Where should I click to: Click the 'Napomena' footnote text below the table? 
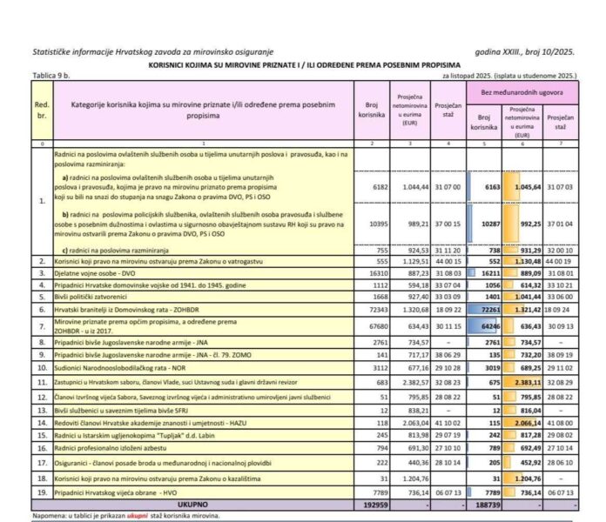pyautogui.click(x=126, y=515)
